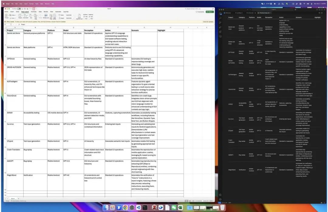Click the Background image button in ribbon
This screenshot has height=212, width=328.
tap(46, 16)
